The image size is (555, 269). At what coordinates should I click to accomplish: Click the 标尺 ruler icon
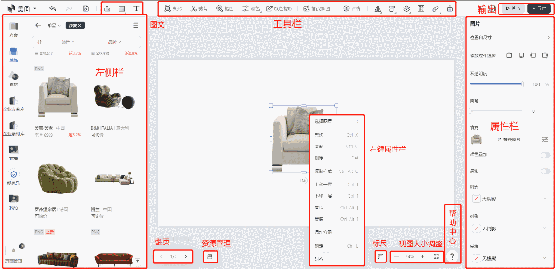(x=380, y=256)
